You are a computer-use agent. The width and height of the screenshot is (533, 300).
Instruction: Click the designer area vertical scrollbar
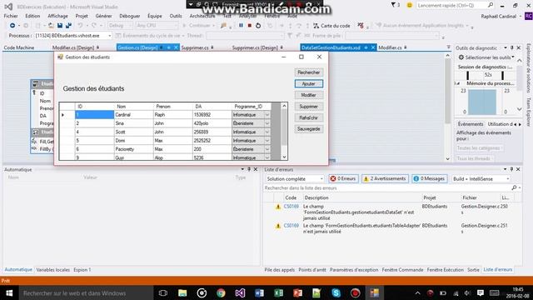448,107
